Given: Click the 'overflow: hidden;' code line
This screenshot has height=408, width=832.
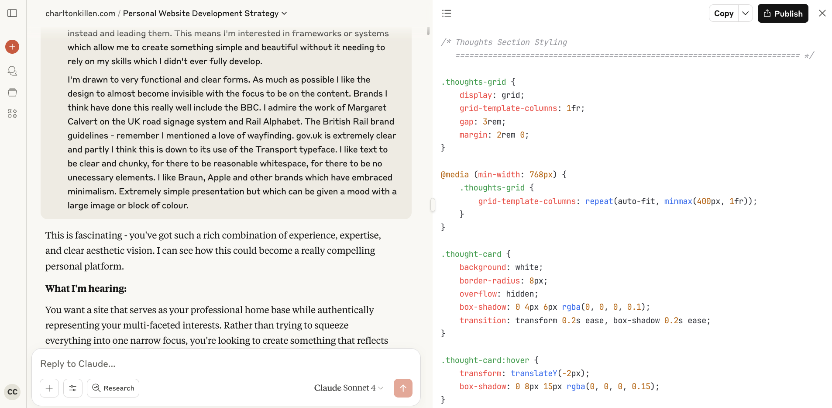Looking at the screenshot, I should 499,294.
